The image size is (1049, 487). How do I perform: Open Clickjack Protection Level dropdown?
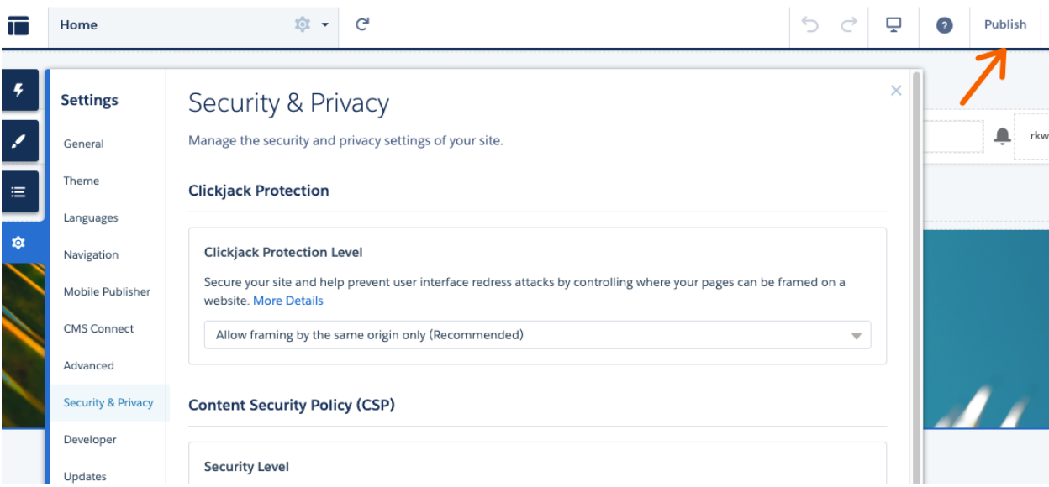tap(538, 335)
